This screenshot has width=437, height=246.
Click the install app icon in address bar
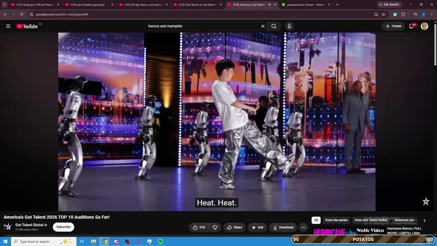click(x=376, y=14)
